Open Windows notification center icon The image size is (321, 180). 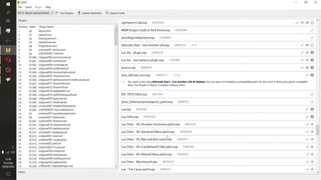[8, 174]
